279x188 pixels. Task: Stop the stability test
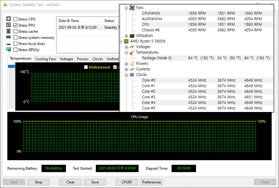coord(38,182)
